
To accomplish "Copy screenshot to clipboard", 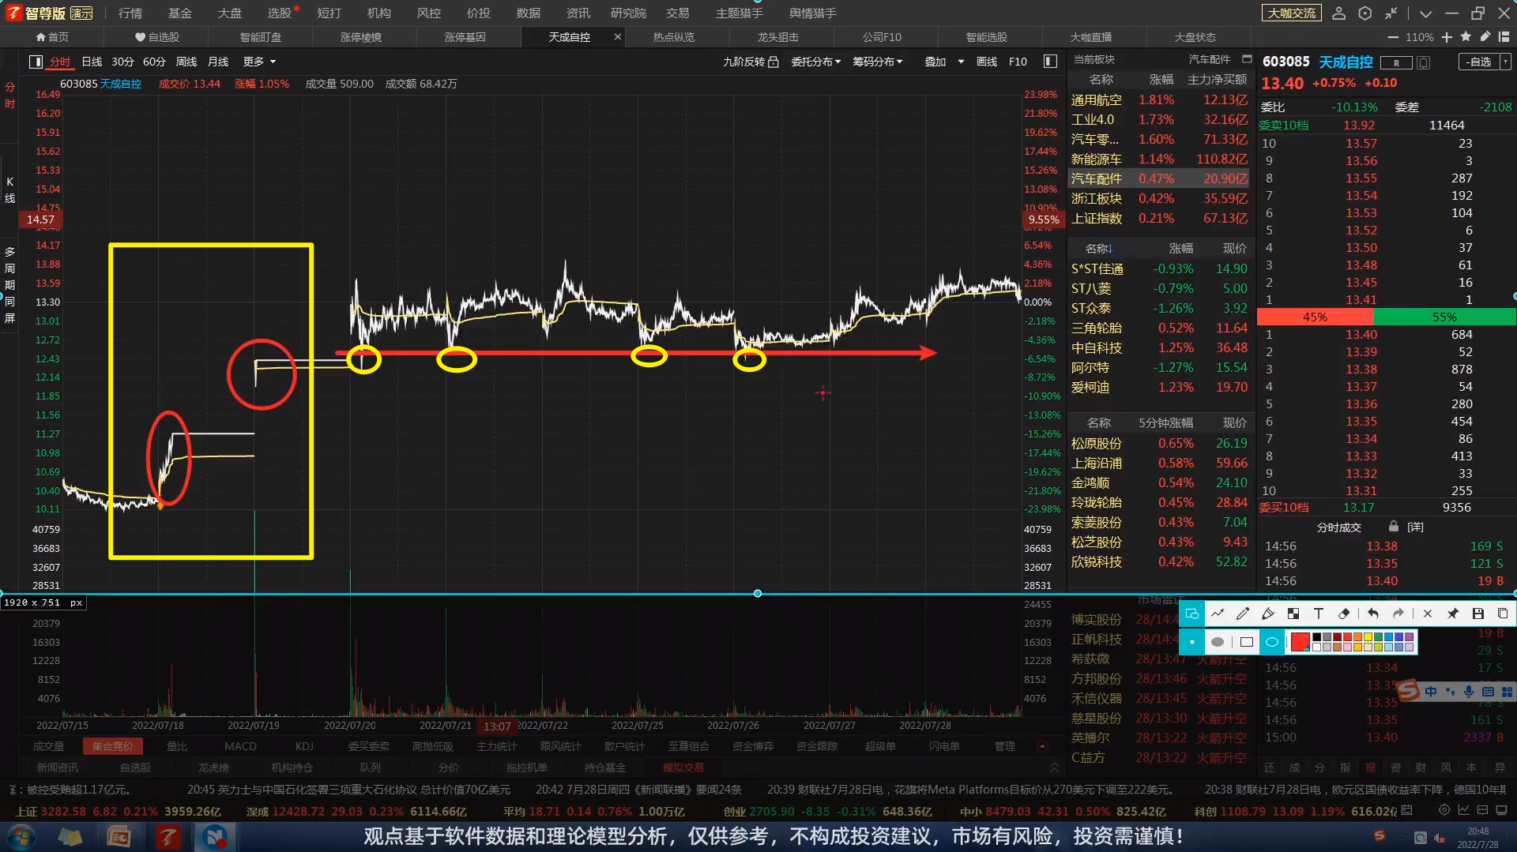I will point(1503,614).
